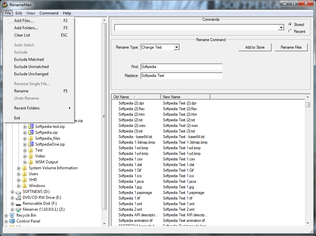
Task: Click the file list scrollbar down arrow
Action: click(307, 223)
